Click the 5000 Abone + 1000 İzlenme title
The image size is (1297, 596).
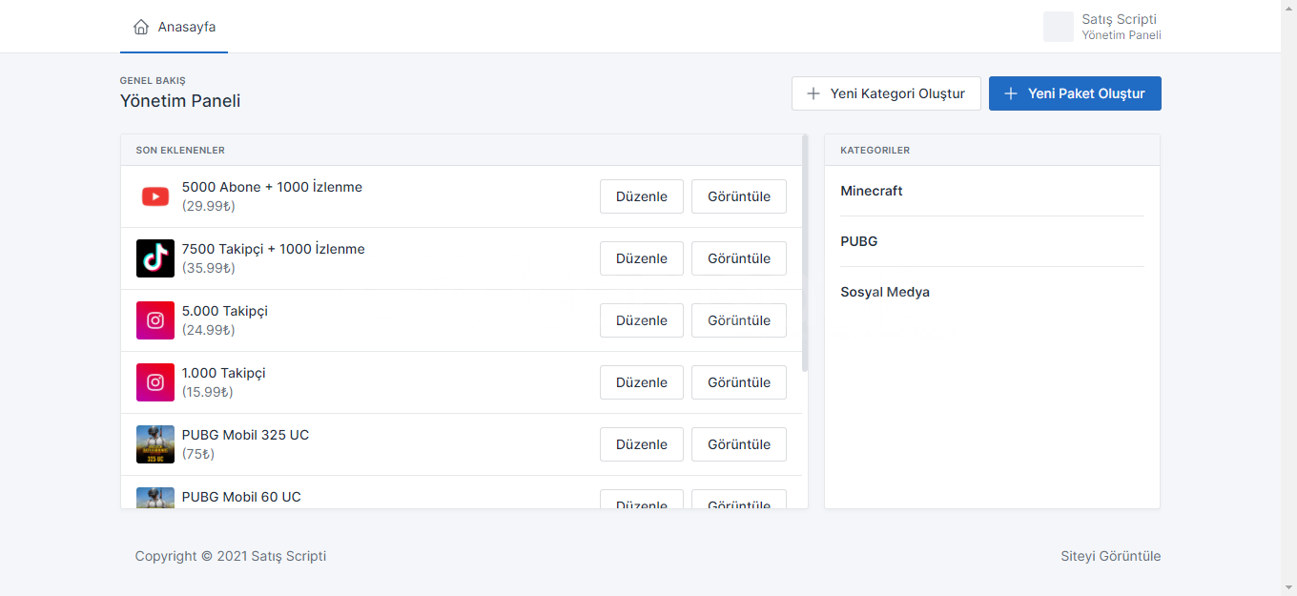pos(272,187)
